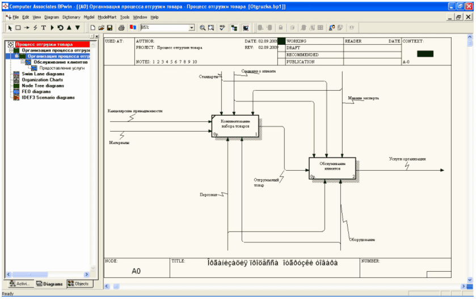Open the Diagram menu
The image size is (476, 299).
[x=52, y=17]
